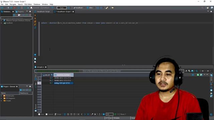
Task: Click the generate Script button
Action: [58, 114]
